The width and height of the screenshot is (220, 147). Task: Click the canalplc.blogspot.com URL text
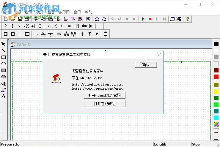tap(98, 85)
